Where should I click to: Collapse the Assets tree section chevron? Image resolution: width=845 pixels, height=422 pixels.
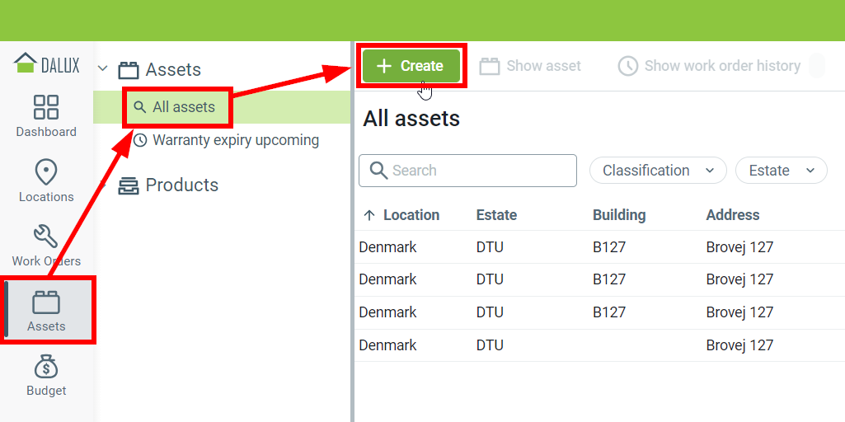point(103,69)
